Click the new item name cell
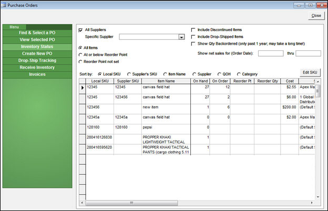The height and width of the screenshot is (211, 328). [166, 109]
